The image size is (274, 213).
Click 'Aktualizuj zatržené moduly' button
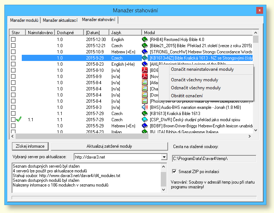pyautogui.click(x=109, y=146)
